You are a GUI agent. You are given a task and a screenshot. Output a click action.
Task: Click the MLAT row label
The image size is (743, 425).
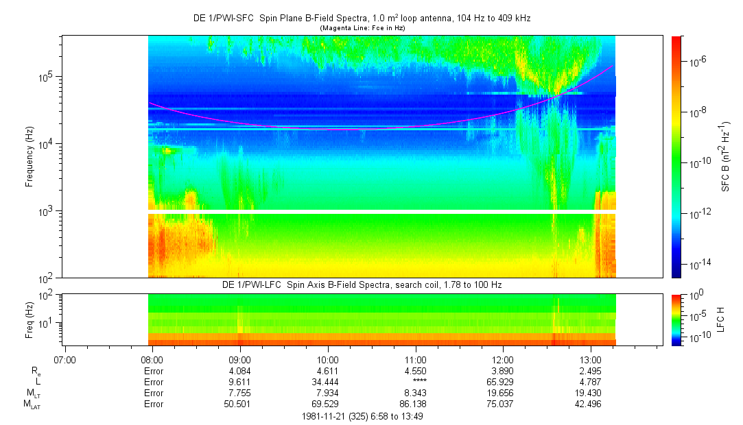[33, 404]
